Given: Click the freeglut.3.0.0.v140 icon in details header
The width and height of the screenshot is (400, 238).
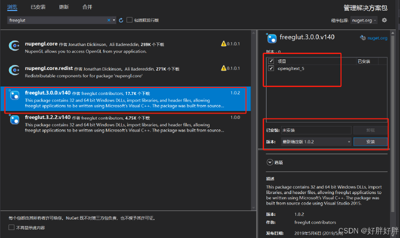Looking at the screenshot, I should click(x=271, y=38).
